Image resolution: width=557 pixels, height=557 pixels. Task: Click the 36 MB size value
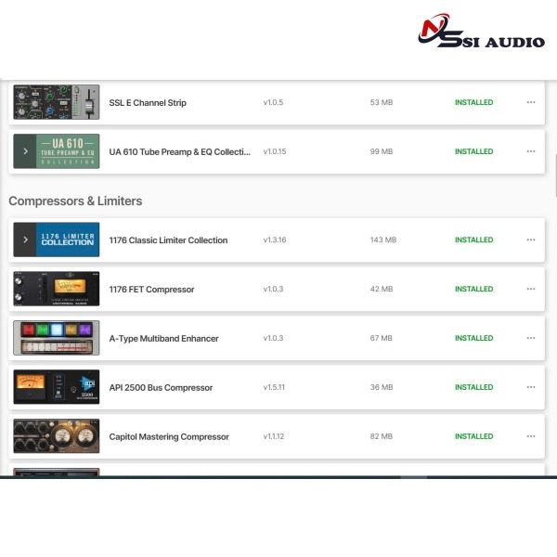382,387
